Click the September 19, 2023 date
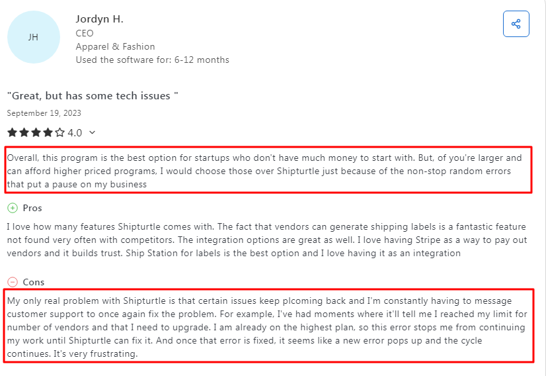Viewport: 546px width, 376px height. (44, 113)
